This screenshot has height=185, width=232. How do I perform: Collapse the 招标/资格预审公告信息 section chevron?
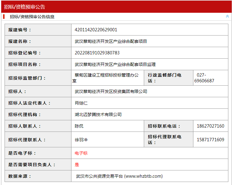(227, 16)
